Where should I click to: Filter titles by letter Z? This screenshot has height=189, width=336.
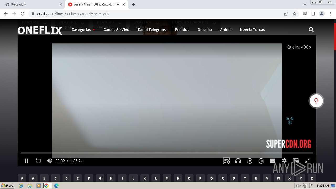point(312,178)
